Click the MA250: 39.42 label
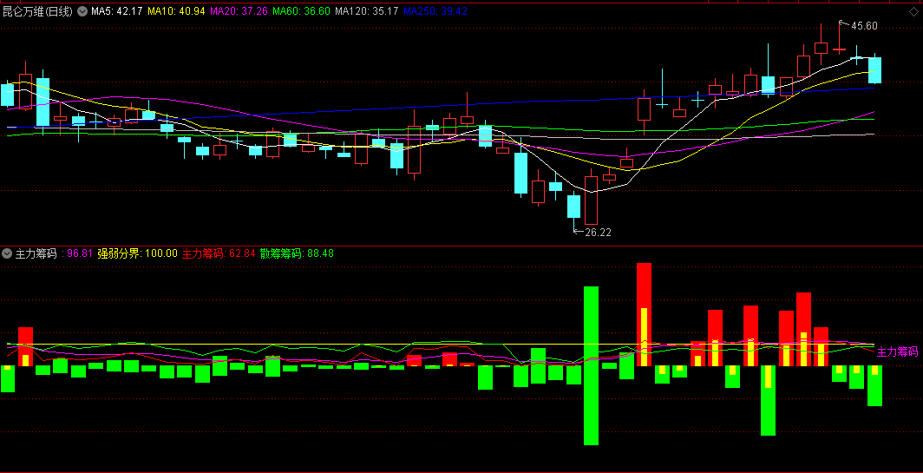Screen dimensions: 923x473 (435, 11)
